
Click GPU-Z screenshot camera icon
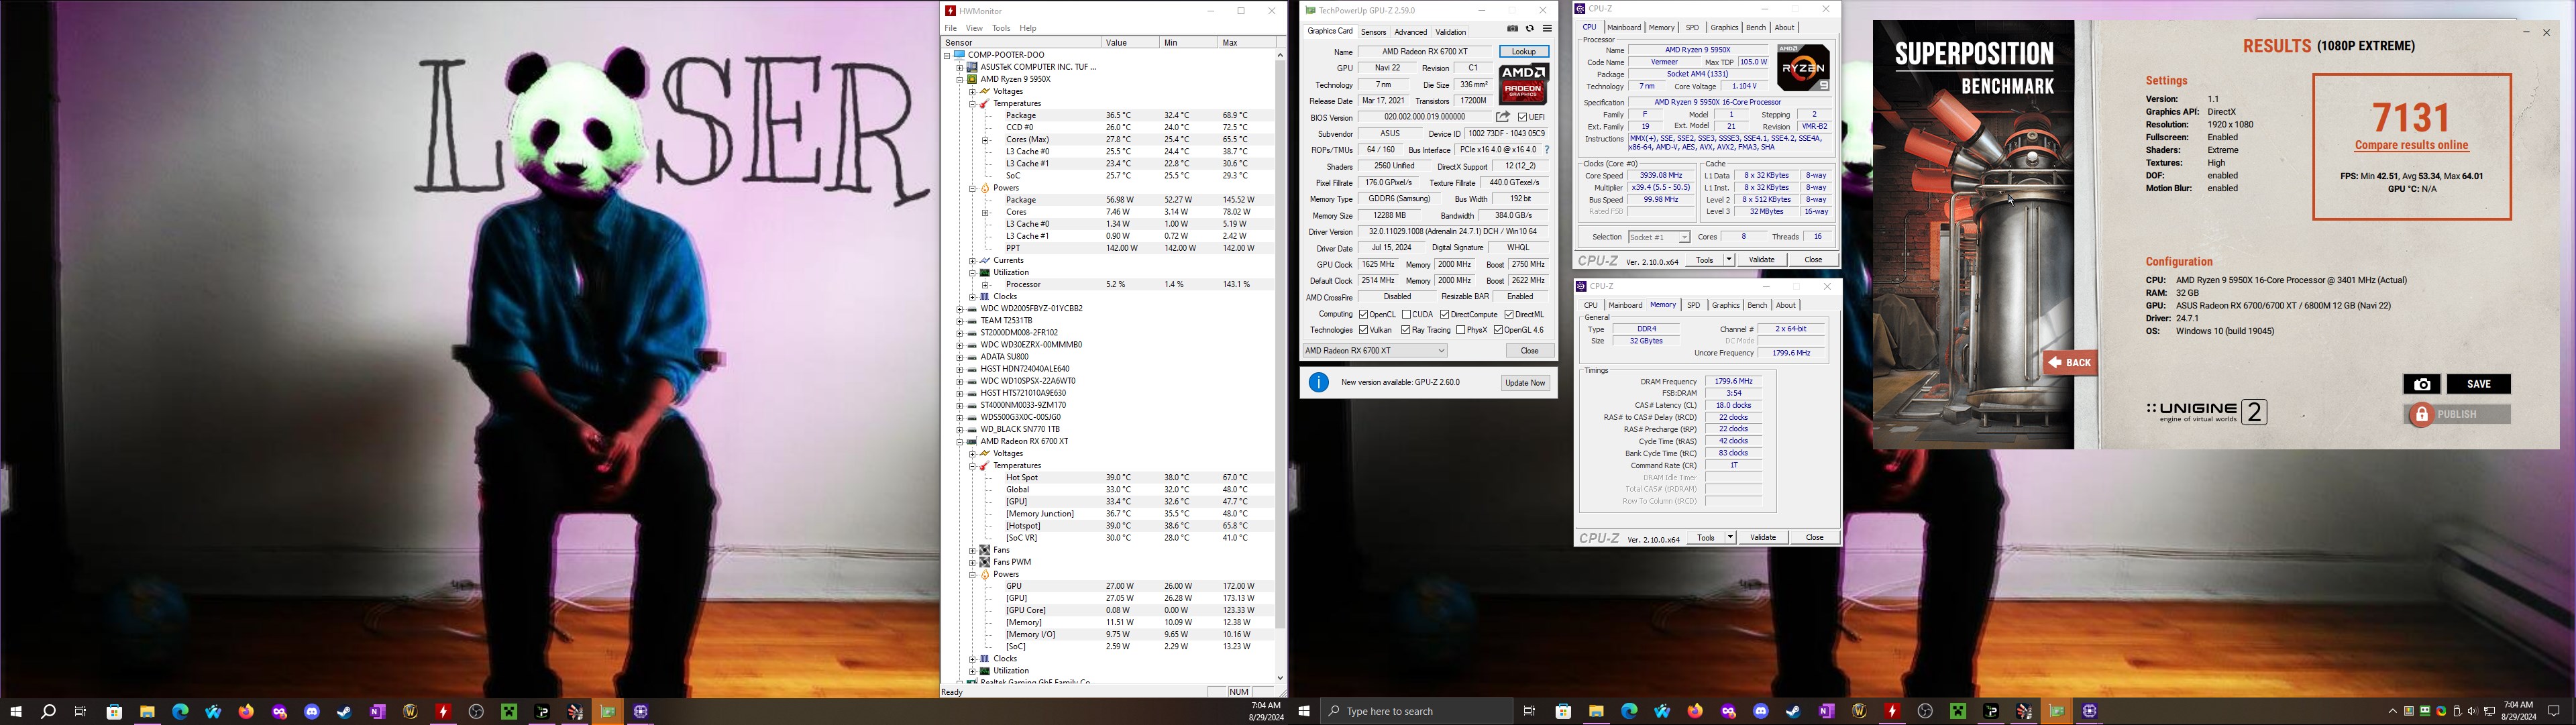coord(1512,29)
